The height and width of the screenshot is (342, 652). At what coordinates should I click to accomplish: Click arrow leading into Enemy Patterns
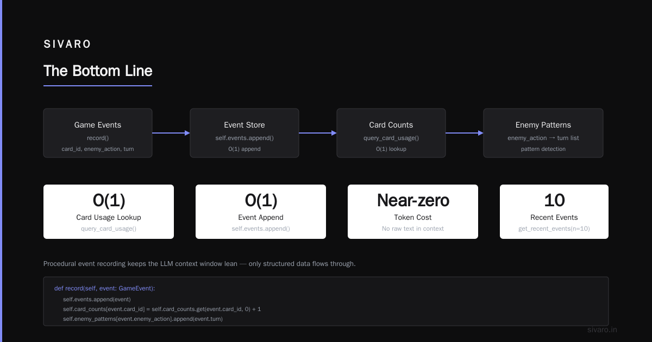point(465,133)
